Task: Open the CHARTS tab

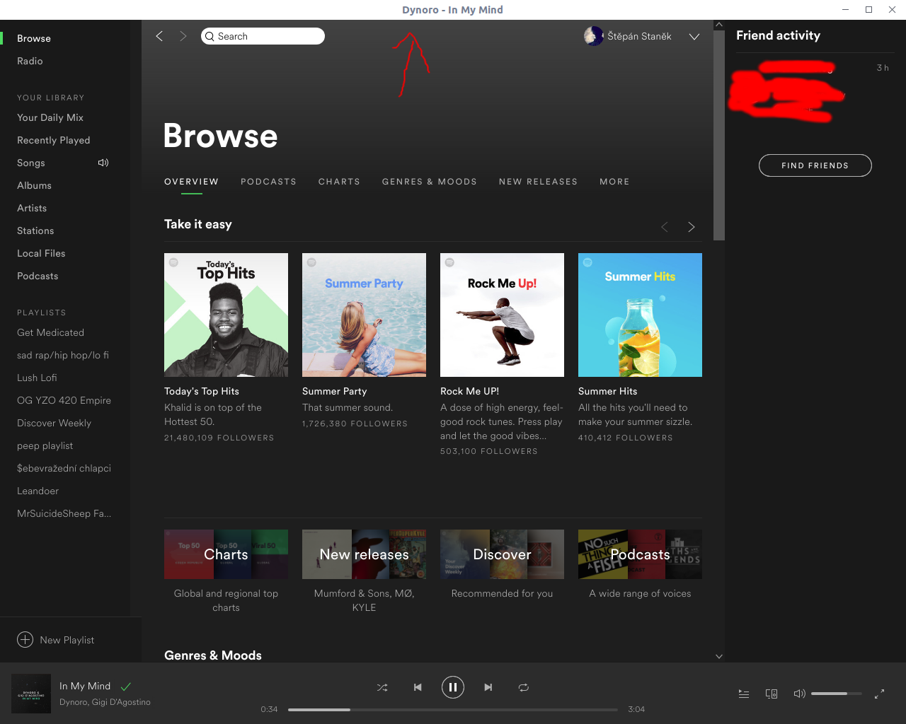Action: [339, 182]
